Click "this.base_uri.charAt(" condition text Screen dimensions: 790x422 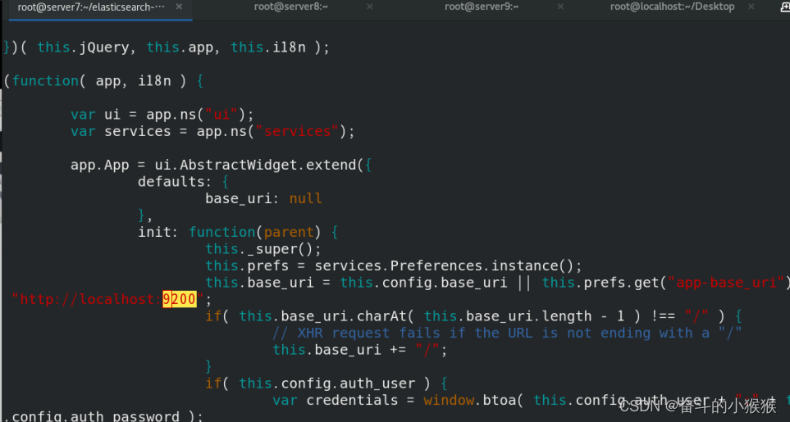tap(327, 316)
